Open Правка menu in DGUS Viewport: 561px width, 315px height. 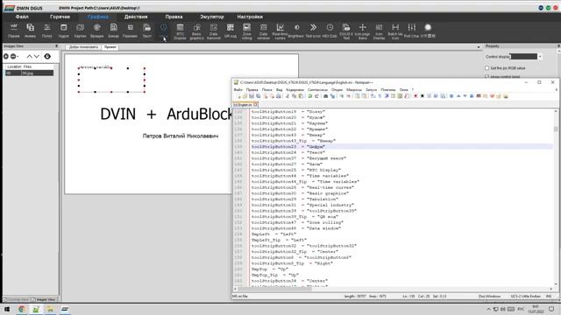174,17
